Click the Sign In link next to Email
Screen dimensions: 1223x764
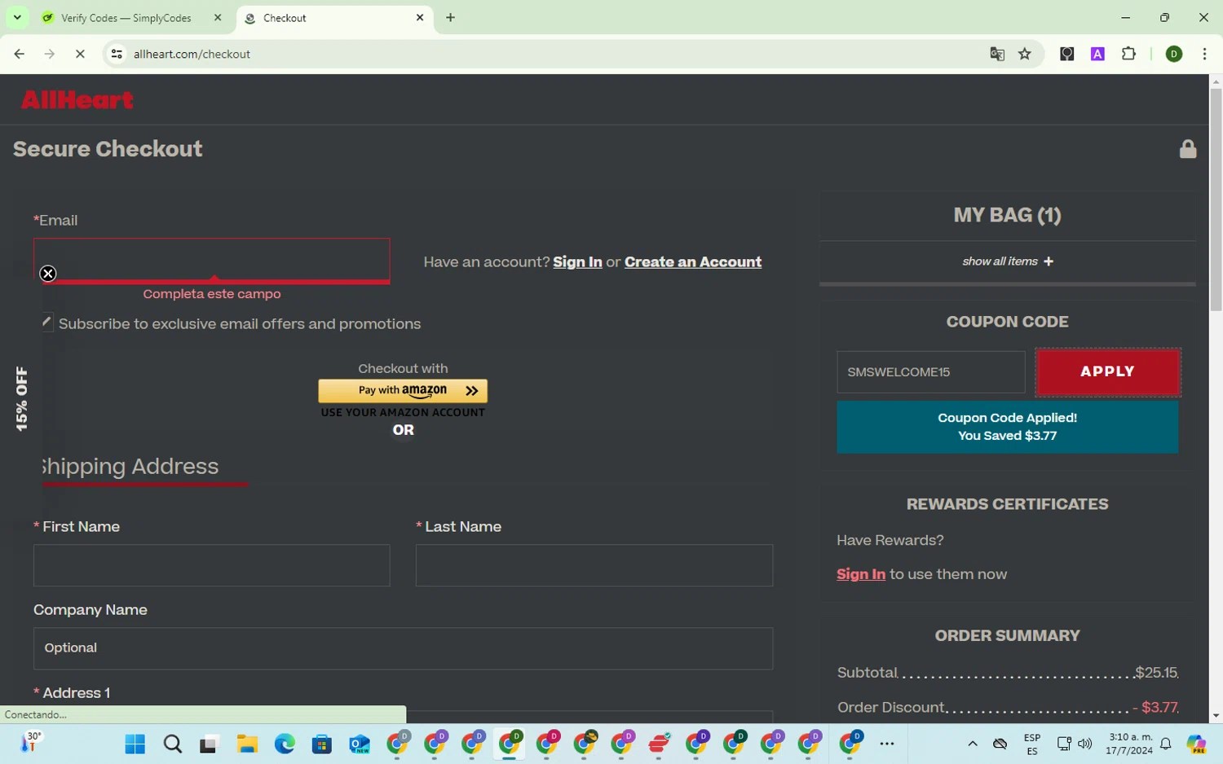(577, 261)
